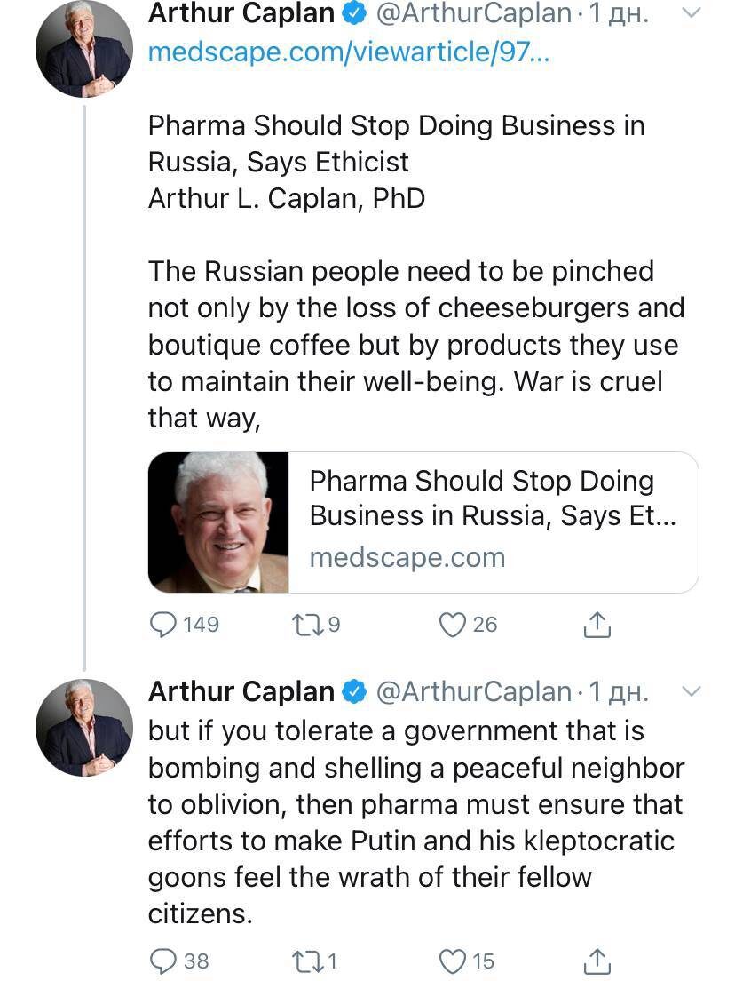This screenshot has width=735, height=981.
Task: Open the second tweet text about Putin
Action: 415,822
